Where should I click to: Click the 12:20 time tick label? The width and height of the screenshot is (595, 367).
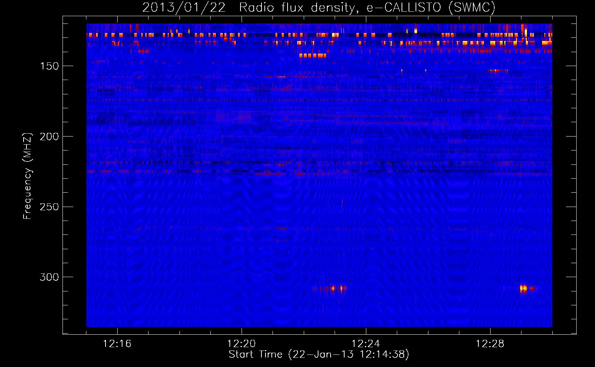click(242, 344)
